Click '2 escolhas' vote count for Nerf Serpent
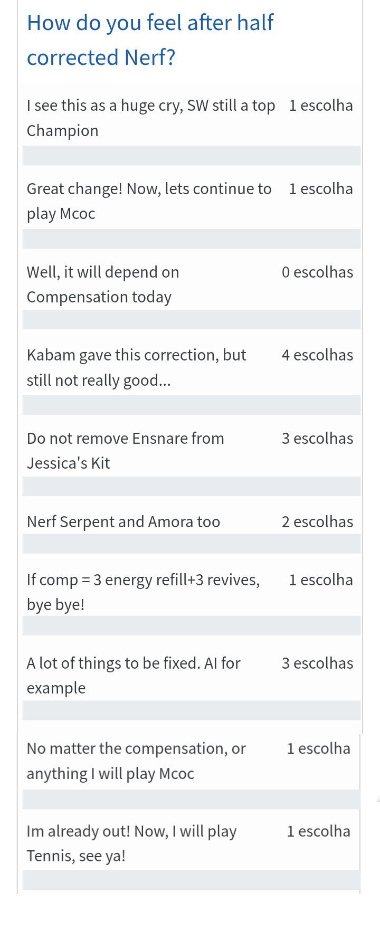380x950 pixels. coord(317,522)
